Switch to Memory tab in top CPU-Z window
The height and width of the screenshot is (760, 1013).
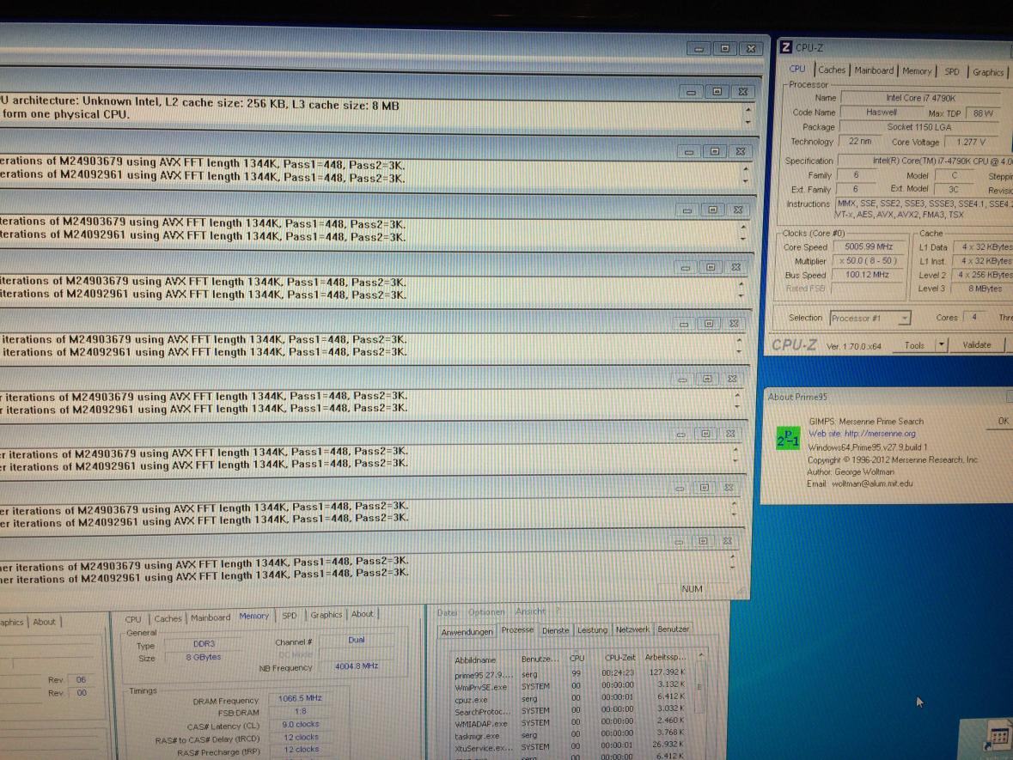coord(917,71)
